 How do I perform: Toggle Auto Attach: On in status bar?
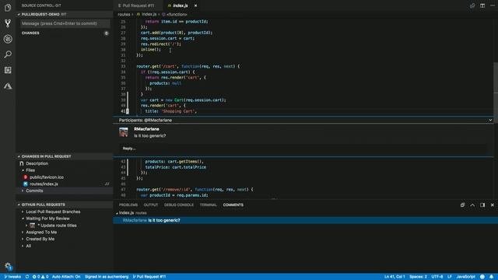coord(66,277)
